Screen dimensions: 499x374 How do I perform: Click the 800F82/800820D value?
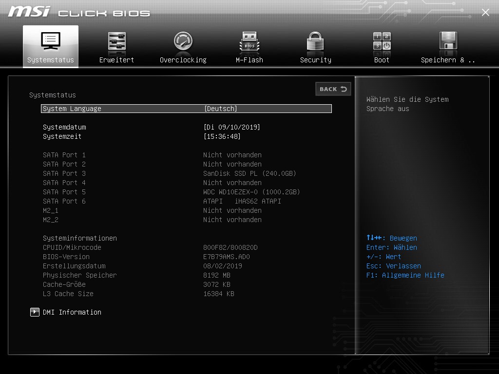(x=230, y=247)
